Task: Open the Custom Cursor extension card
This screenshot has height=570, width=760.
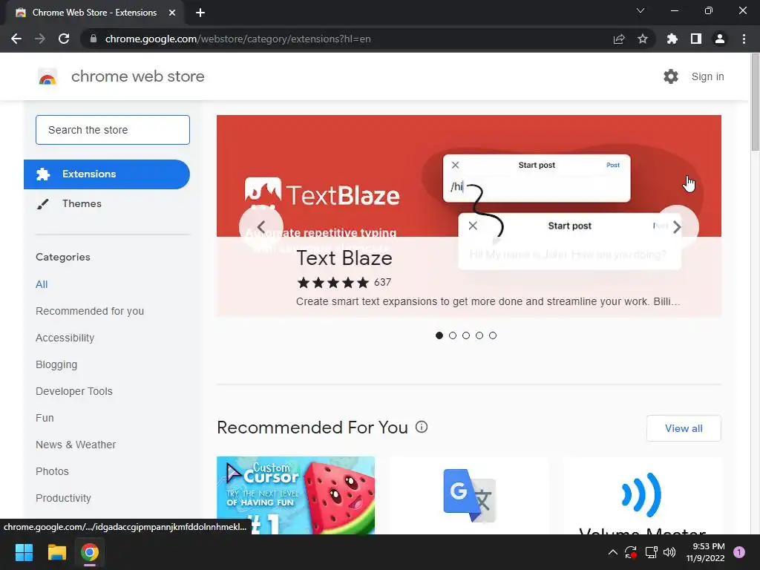Action: (x=295, y=495)
